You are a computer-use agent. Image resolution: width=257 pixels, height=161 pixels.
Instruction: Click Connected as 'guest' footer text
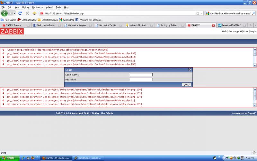244,113
